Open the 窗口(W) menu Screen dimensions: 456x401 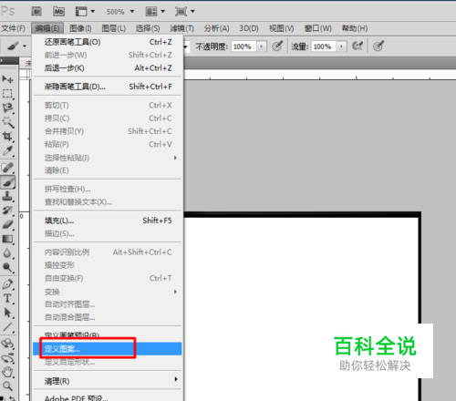pyautogui.click(x=318, y=28)
